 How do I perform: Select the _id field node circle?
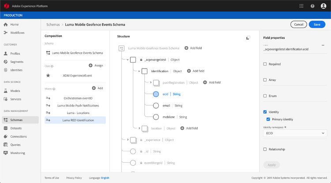point(133,151)
